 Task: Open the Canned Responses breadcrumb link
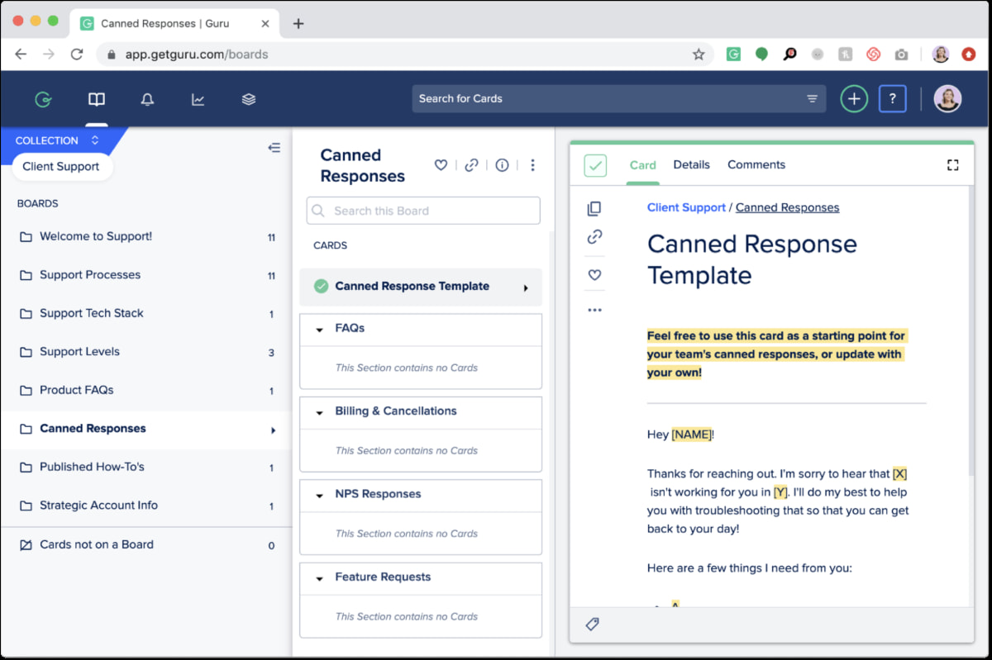(x=787, y=207)
